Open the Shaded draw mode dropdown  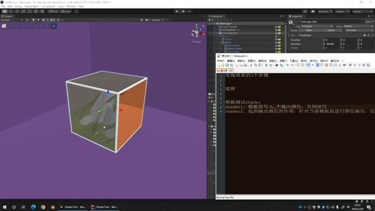(x=12, y=20)
